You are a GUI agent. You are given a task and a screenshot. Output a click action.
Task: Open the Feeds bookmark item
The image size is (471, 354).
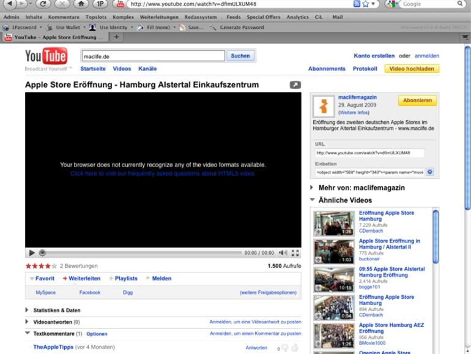[x=234, y=17]
